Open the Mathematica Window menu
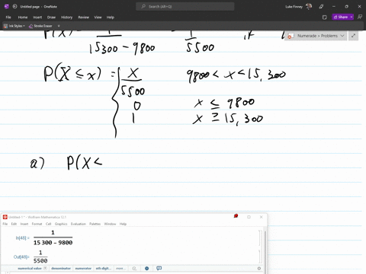Screen dimensions: 366x274 coord(110,224)
